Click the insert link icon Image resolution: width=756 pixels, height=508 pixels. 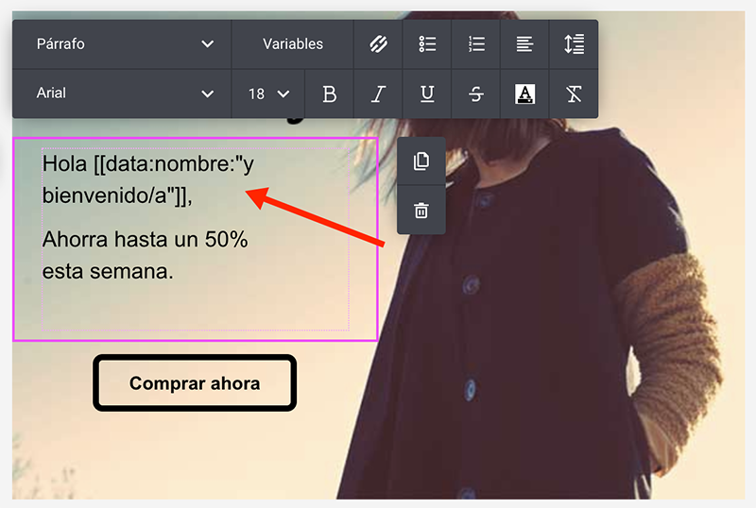(x=378, y=44)
